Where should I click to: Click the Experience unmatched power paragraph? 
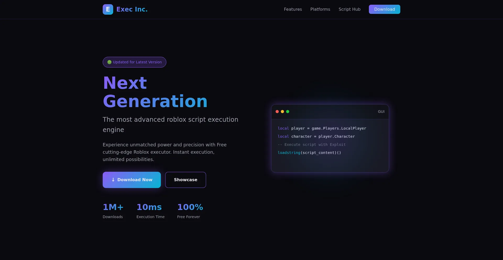[165, 152]
